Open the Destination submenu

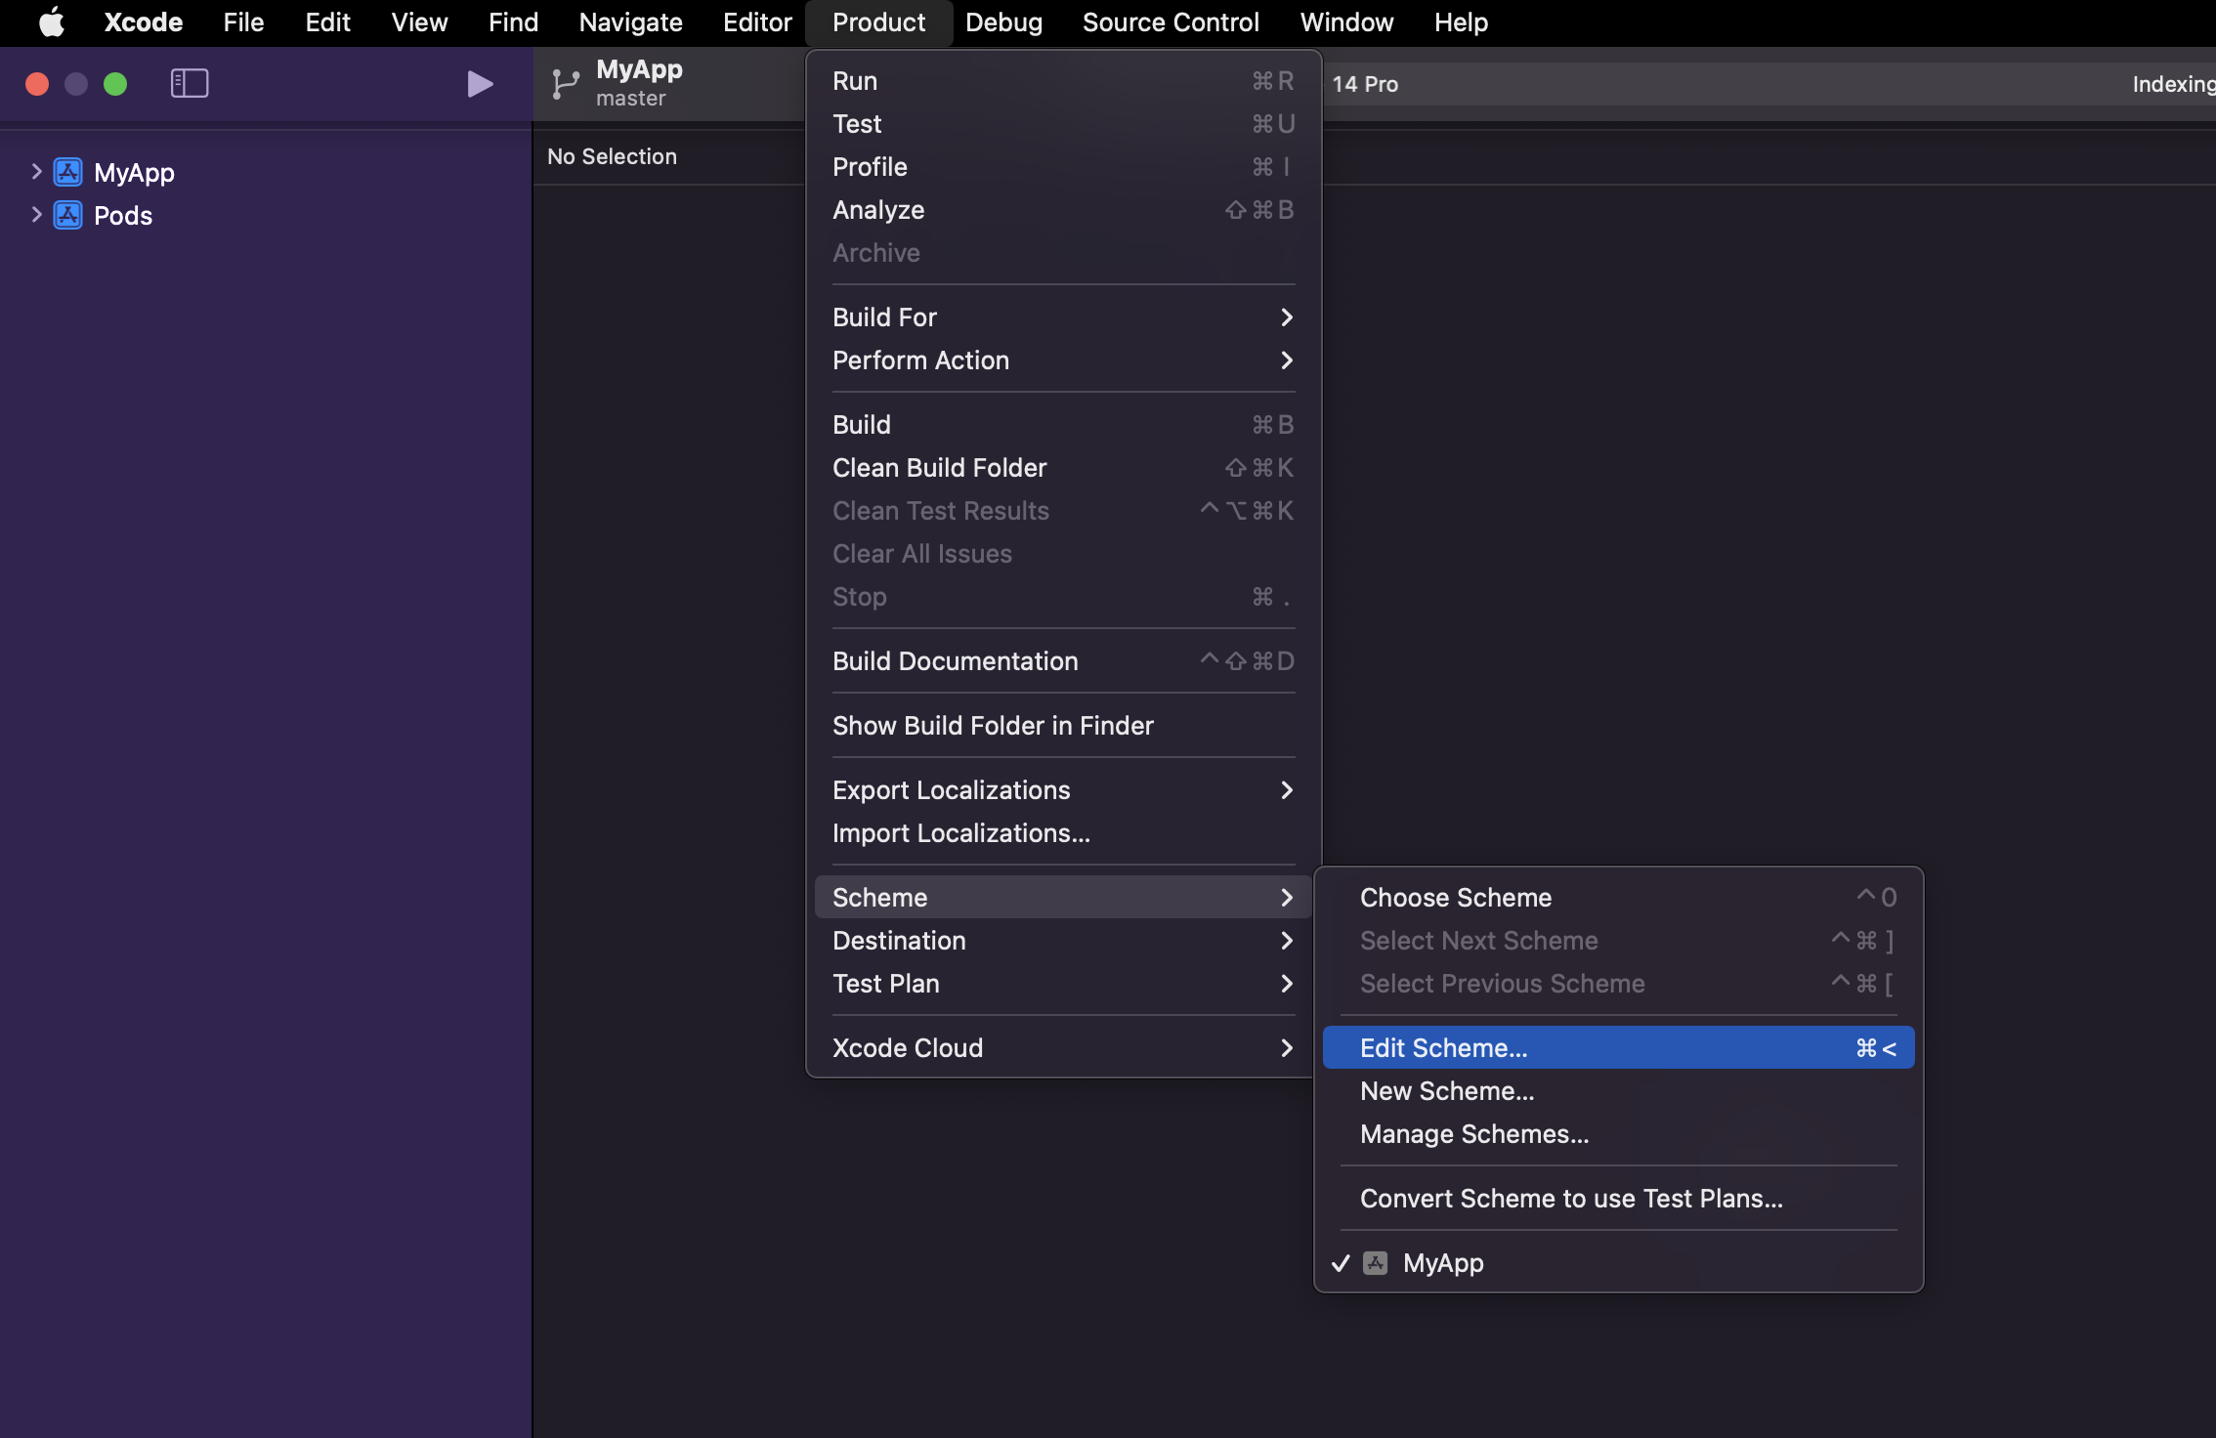[x=1063, y=941]
